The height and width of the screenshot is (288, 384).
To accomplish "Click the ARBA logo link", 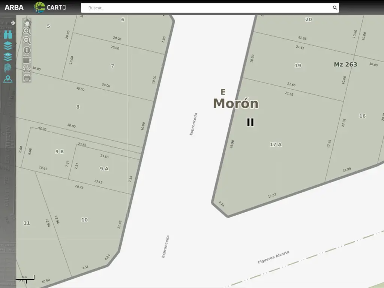I will (14, 7).
